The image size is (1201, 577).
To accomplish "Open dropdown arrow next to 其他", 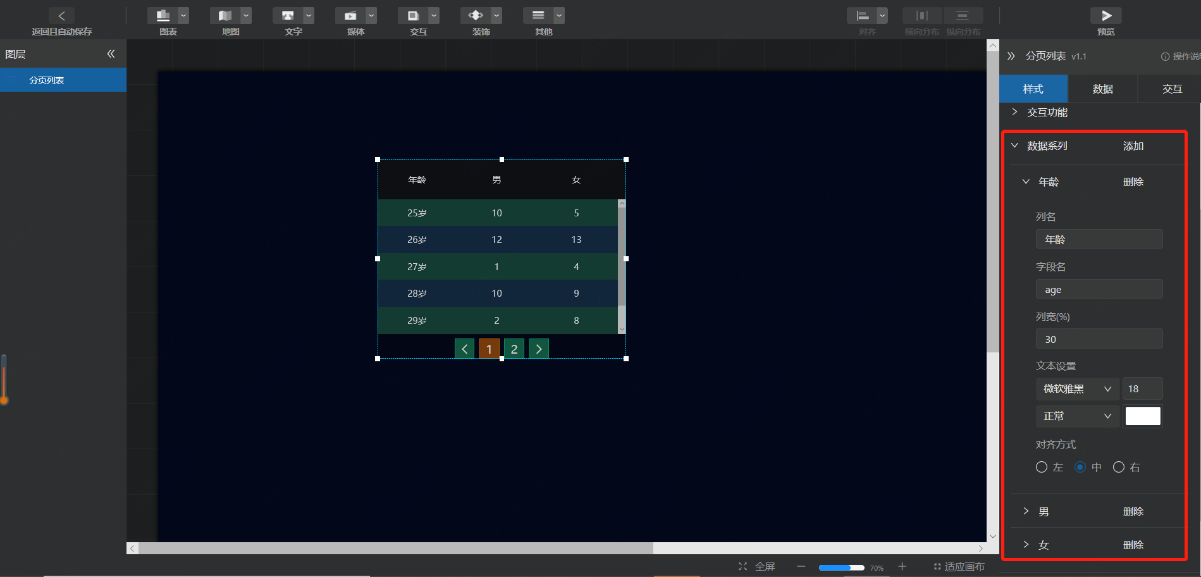I will [559, 16].
